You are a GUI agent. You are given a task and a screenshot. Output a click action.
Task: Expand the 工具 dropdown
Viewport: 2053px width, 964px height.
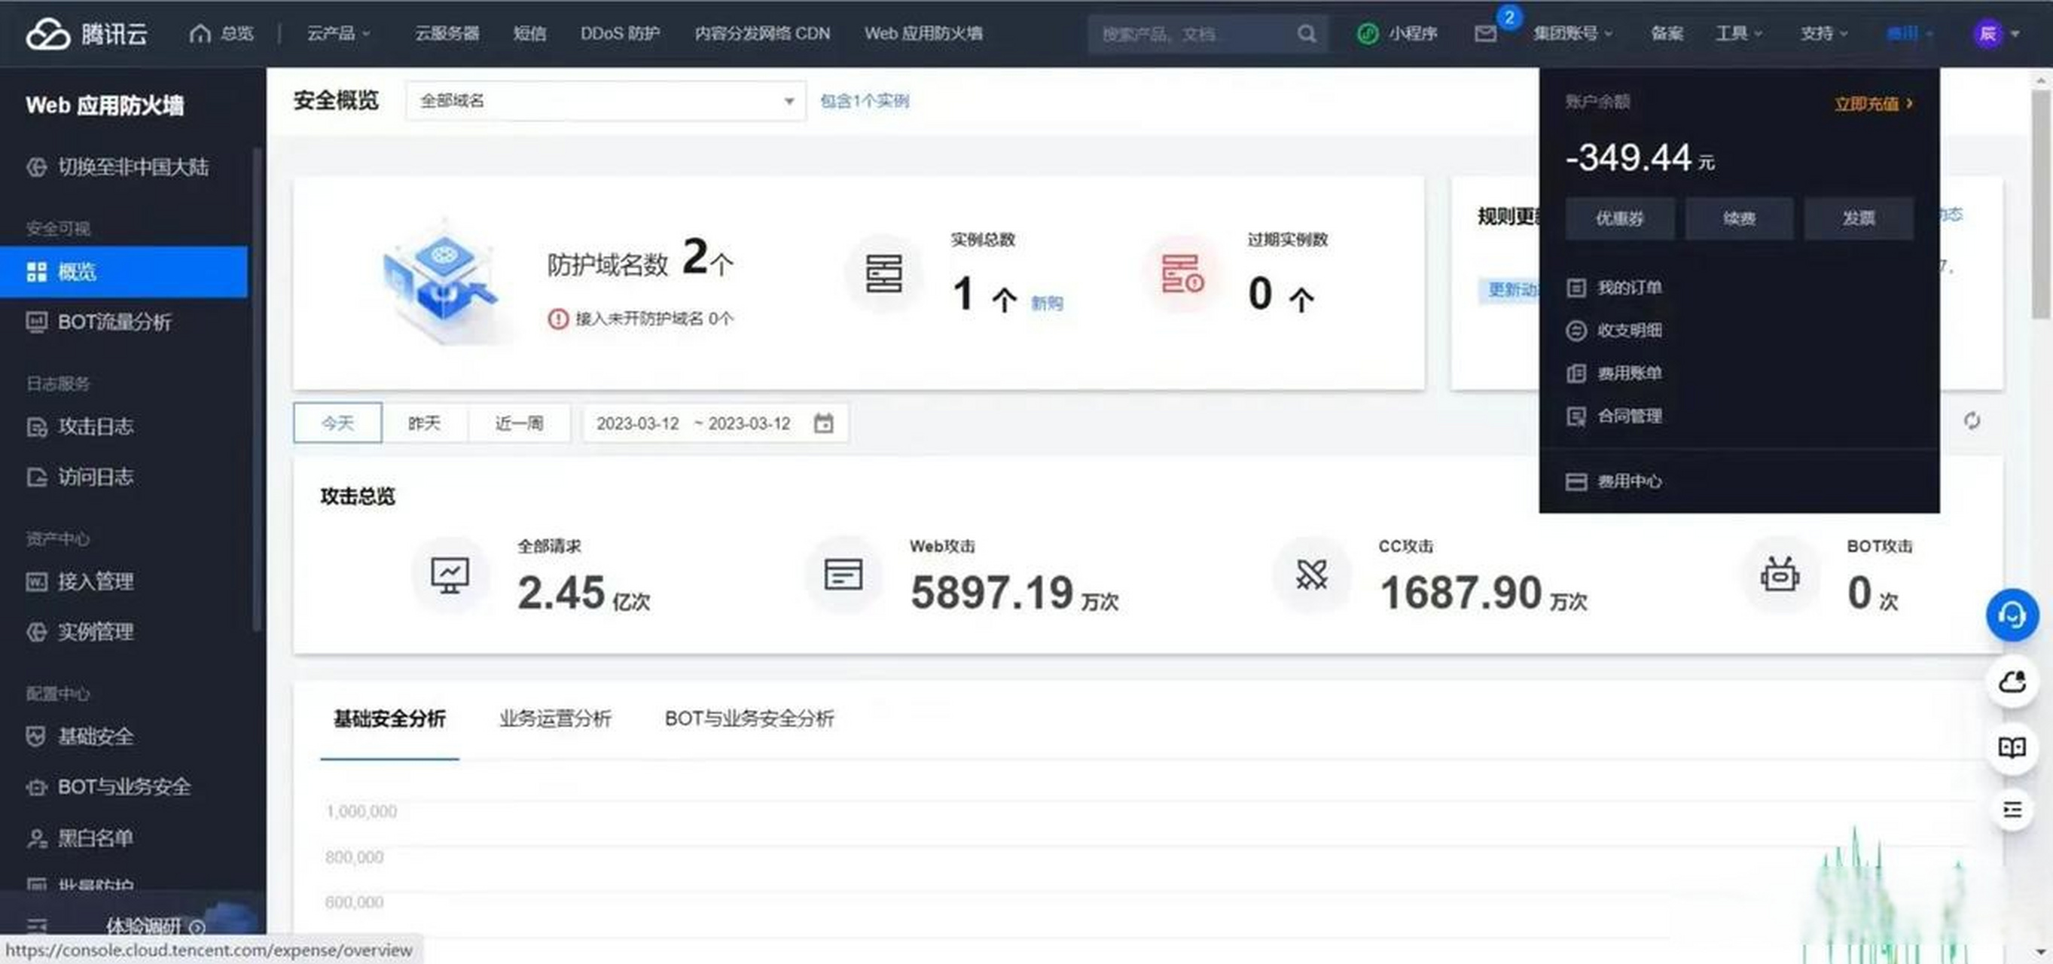[1738, 33]
